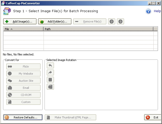Click the Path column header

[x=98, y=29]
